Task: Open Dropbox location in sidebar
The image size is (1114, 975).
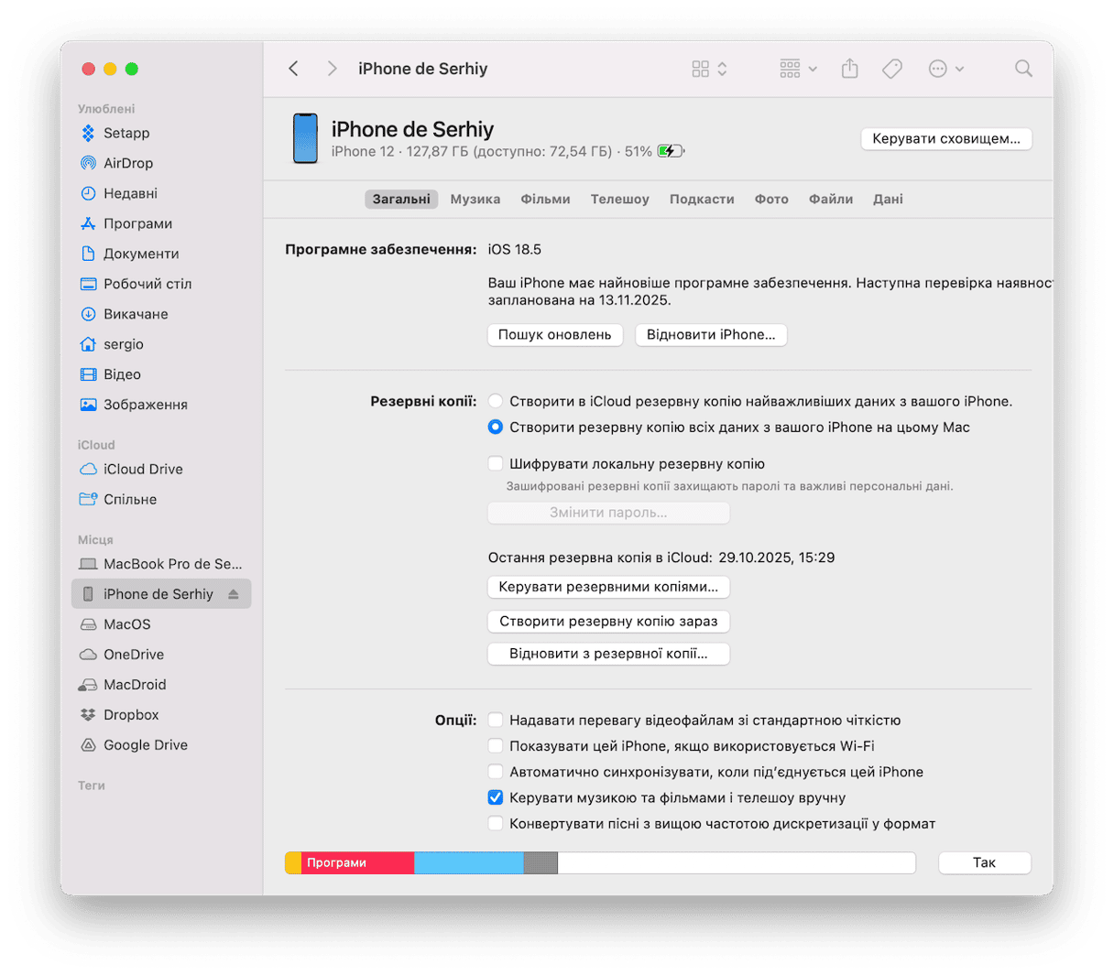Action: [x=131, y=715]
